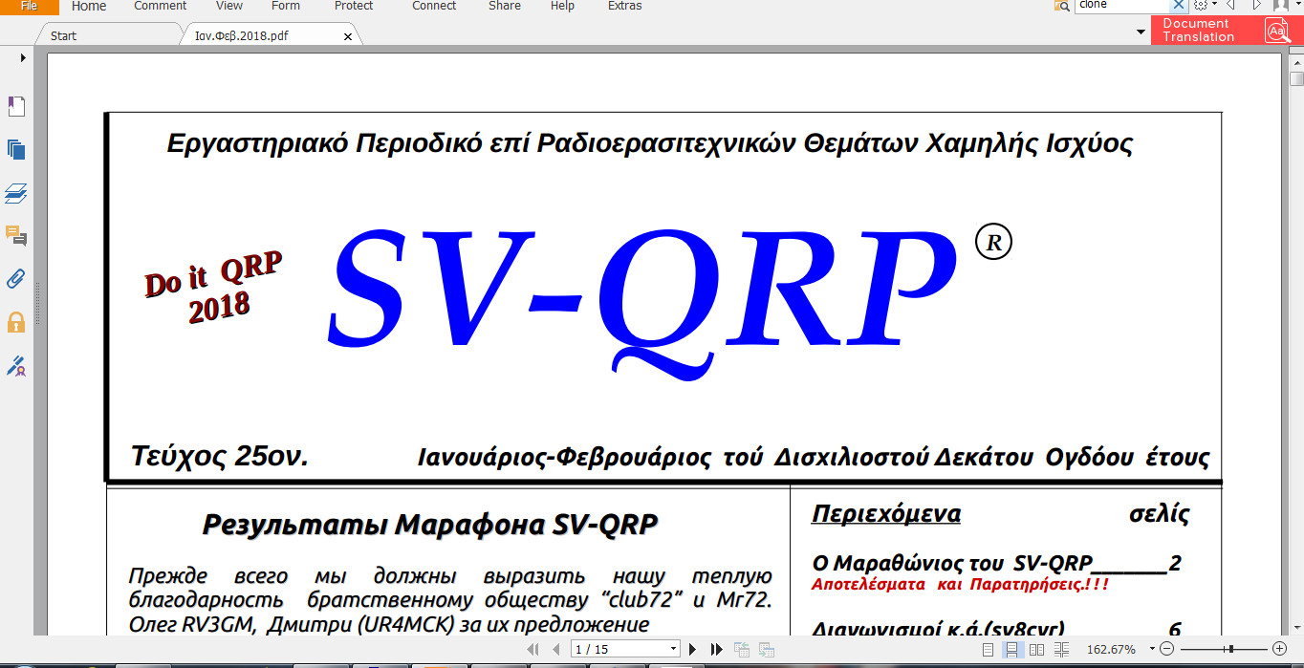This screenshot has width=1304, height=668.
Task: Clear the 'clone' search field with X
Action: 1180,5
